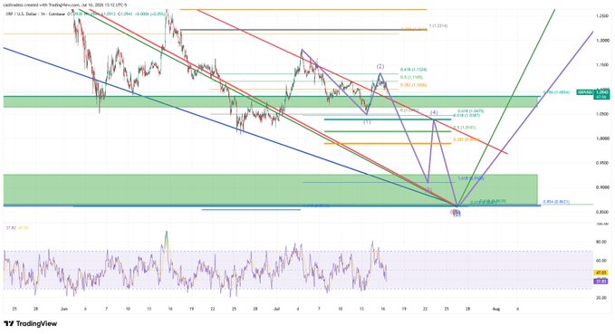Click the yellow 47.03 RSI value tag

[601, 272]
